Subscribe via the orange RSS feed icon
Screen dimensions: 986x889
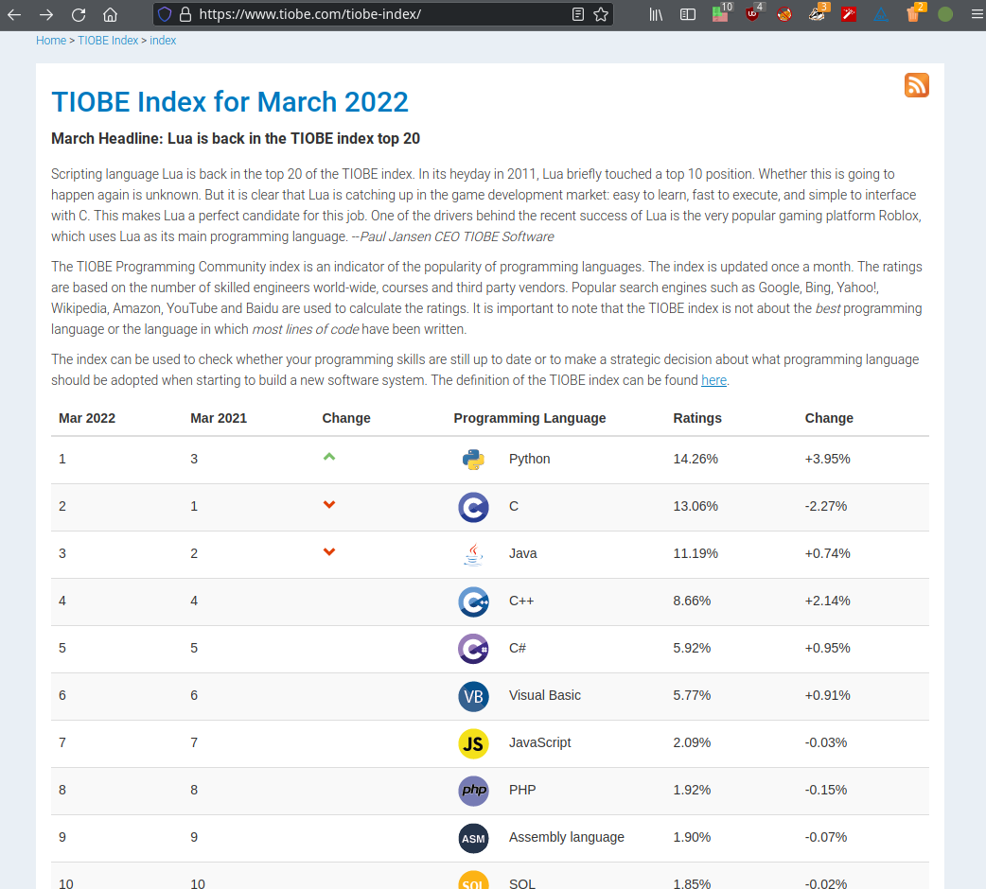[x=917, y=85]
